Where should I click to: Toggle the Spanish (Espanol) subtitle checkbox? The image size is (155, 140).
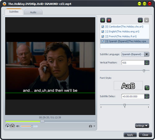point(103,41)
